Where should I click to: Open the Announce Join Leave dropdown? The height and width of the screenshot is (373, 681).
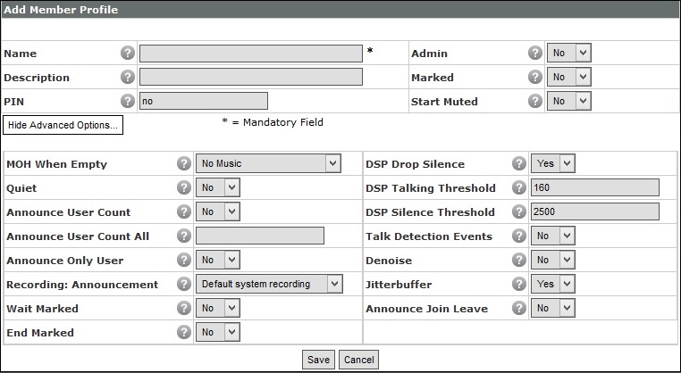tap(553, 308)
